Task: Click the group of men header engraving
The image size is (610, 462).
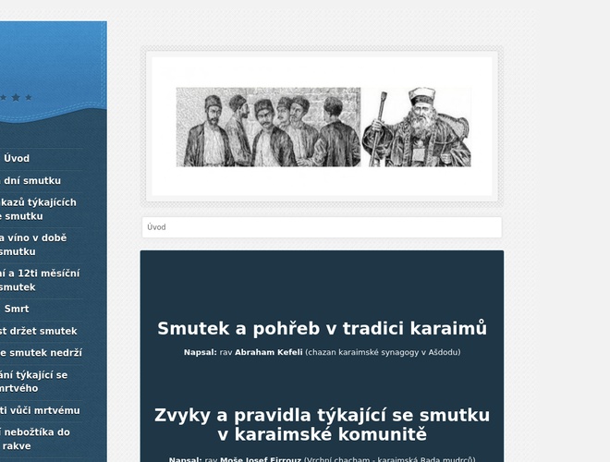Action: click(268, 128)
